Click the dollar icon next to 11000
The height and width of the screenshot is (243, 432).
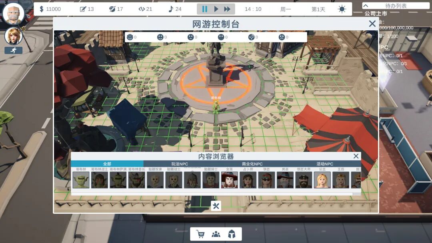click(41, 8)
